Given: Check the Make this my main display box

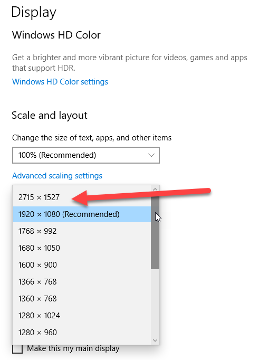Looking at the screenshot, I should point(17,349).
